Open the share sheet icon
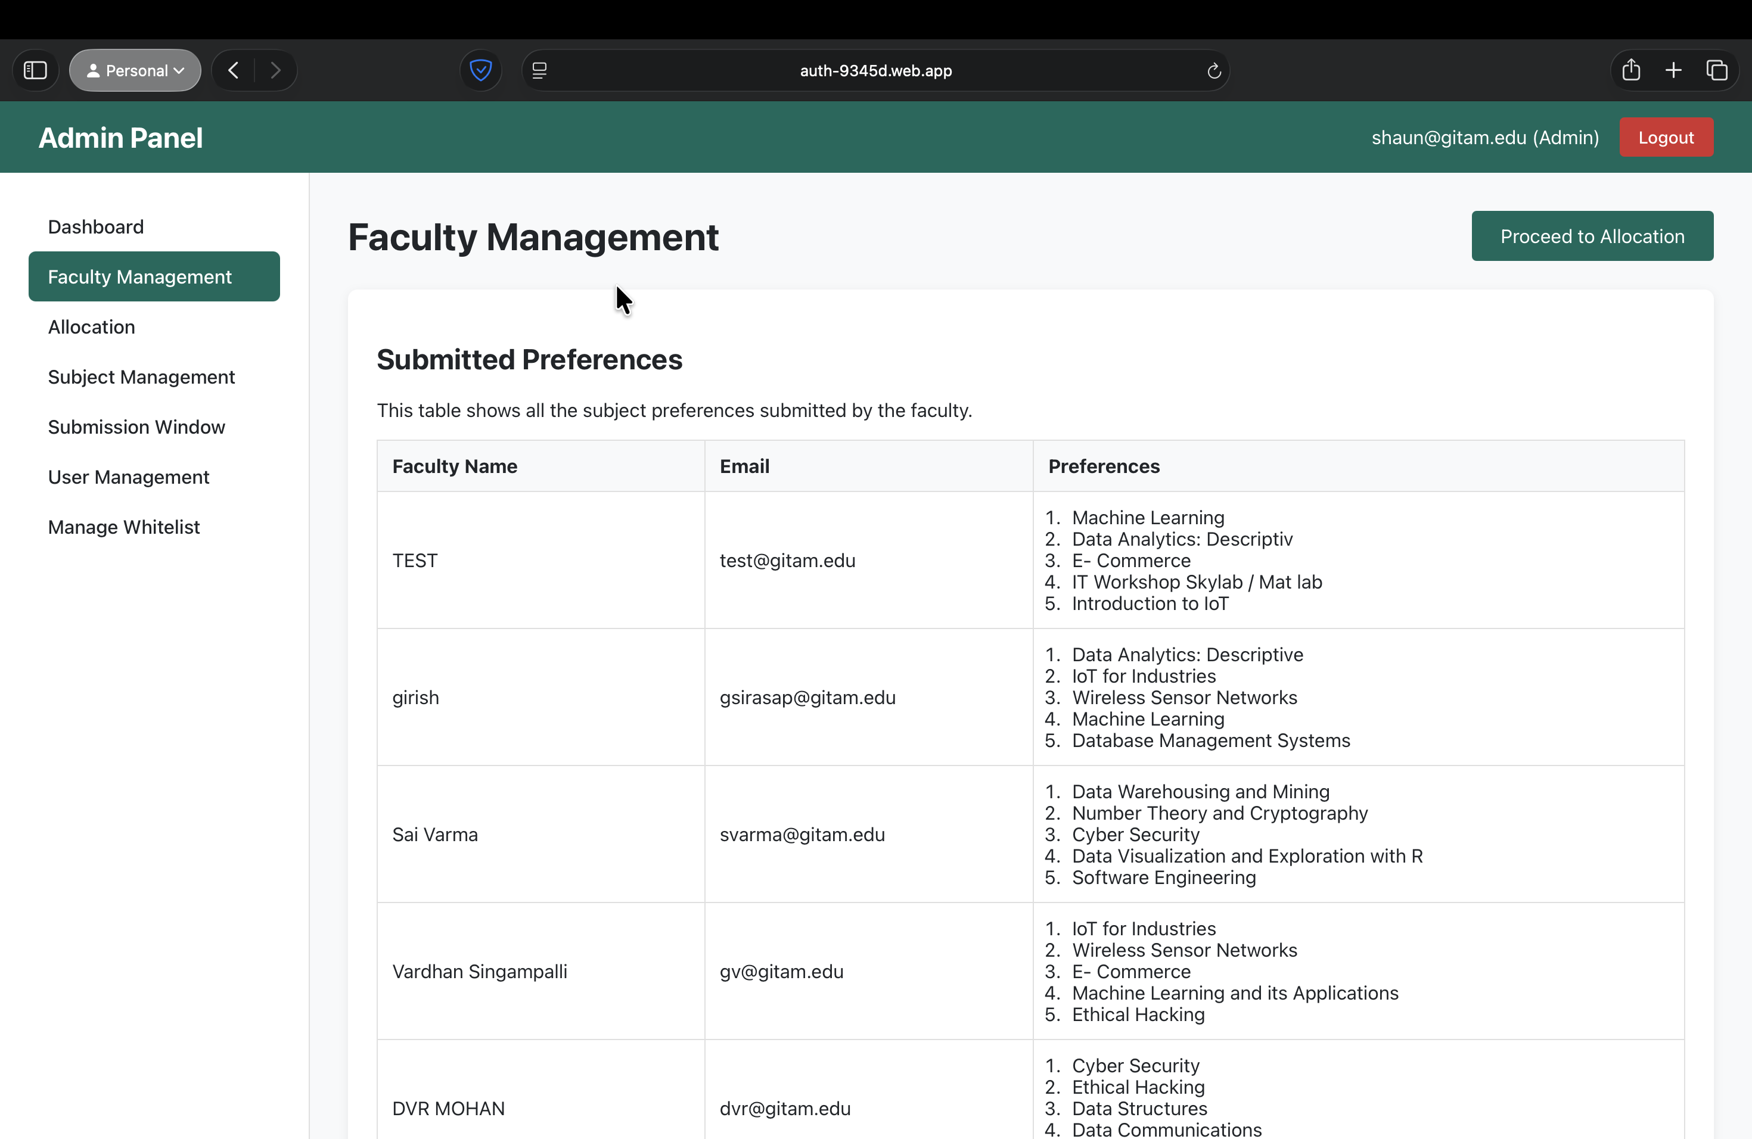1752x1139 pixels. tap(1630, 71)
